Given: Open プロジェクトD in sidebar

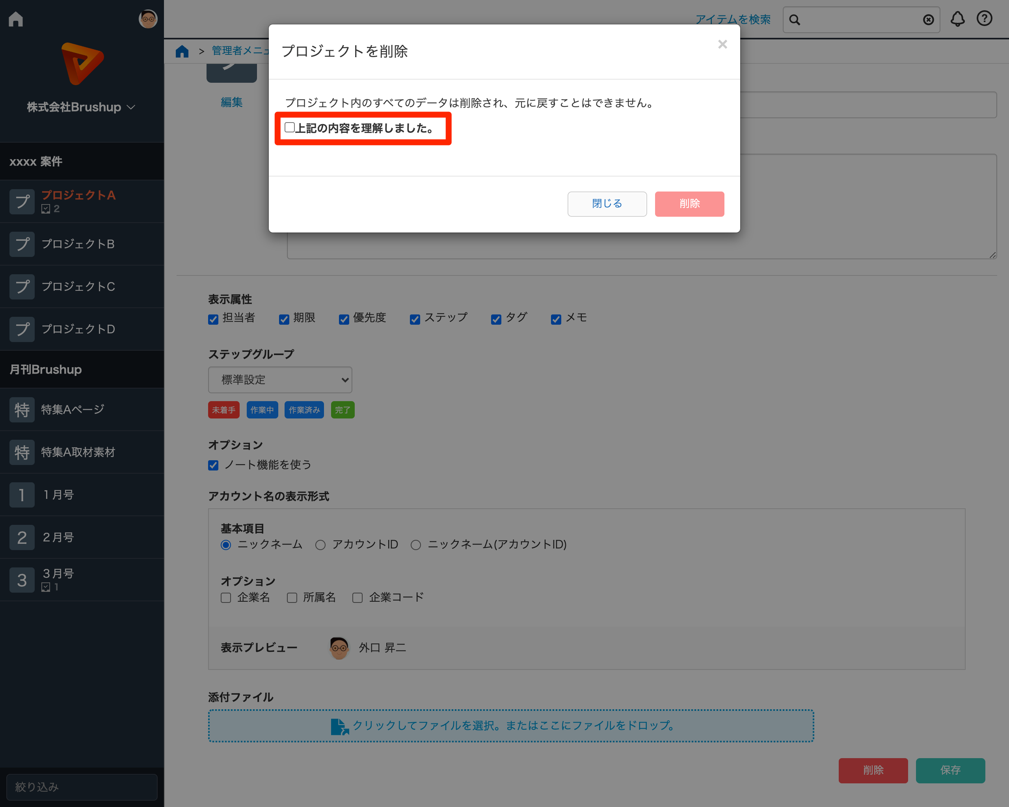Looking at the screenshot, I should point(82,329).
